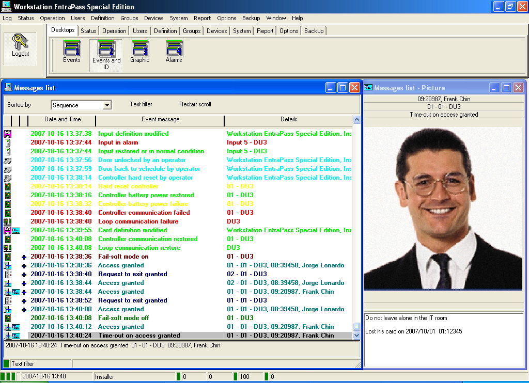Click the Text filter button beside Sorted by
This screenshot has height=383, width=529.
141,104
